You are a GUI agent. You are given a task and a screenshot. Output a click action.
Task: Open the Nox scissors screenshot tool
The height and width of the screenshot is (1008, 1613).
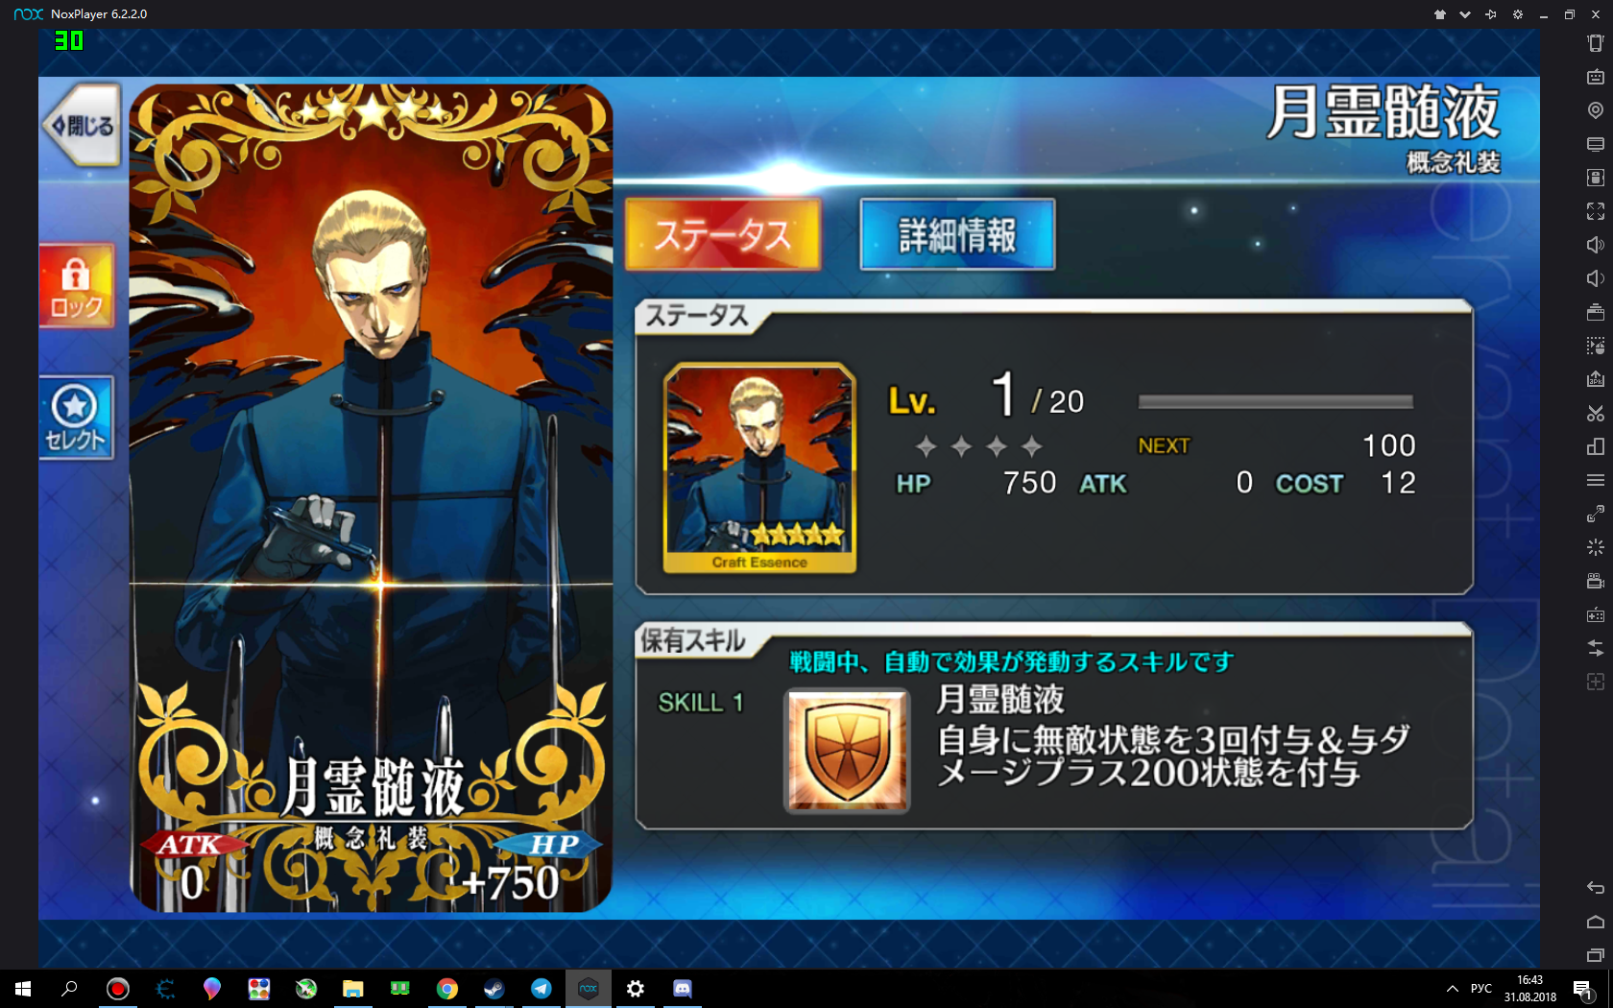point(1596,413)
